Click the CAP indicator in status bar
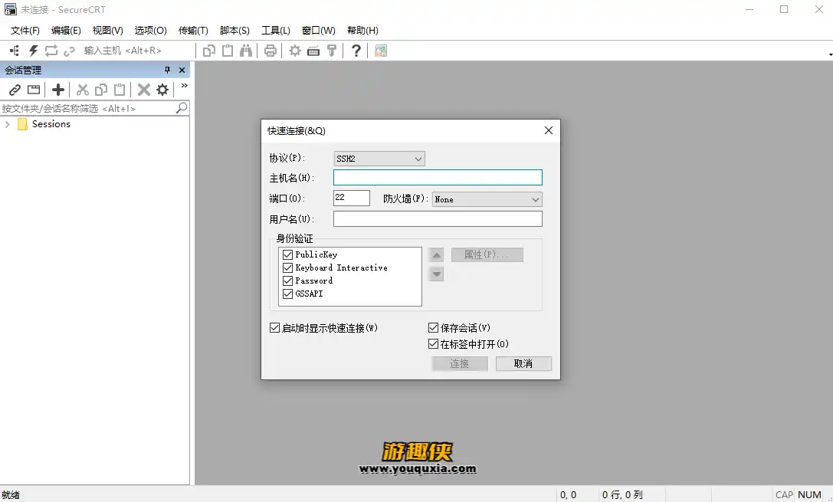The width and height of the screenshot is (833, 502). click(784, 494)
